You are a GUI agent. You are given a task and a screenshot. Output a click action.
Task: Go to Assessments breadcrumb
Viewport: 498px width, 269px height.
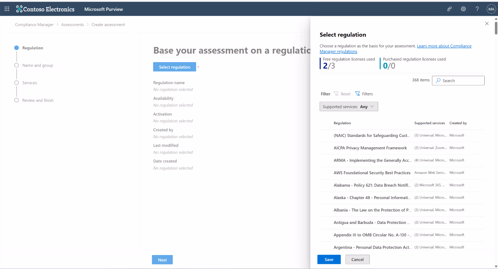(x=73, y=25)
